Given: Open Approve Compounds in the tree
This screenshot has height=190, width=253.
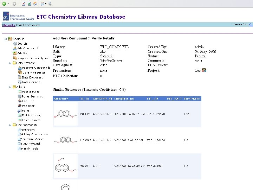Looking at the screenshot, I should click(x=36, y=68).
